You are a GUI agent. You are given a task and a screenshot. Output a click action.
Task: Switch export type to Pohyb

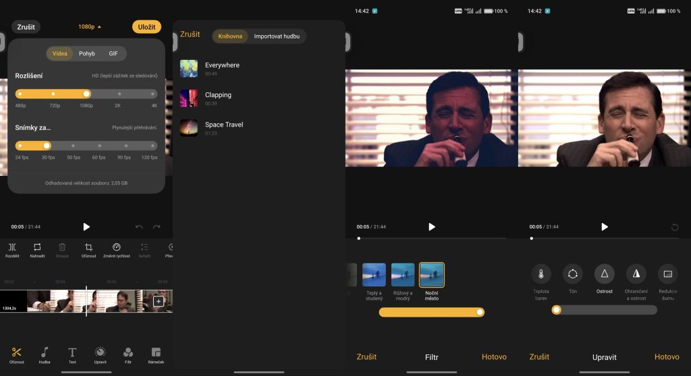[x=87, y=54]
